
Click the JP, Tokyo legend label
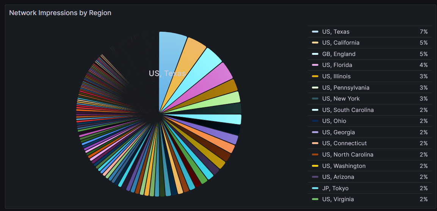point(335,188)
